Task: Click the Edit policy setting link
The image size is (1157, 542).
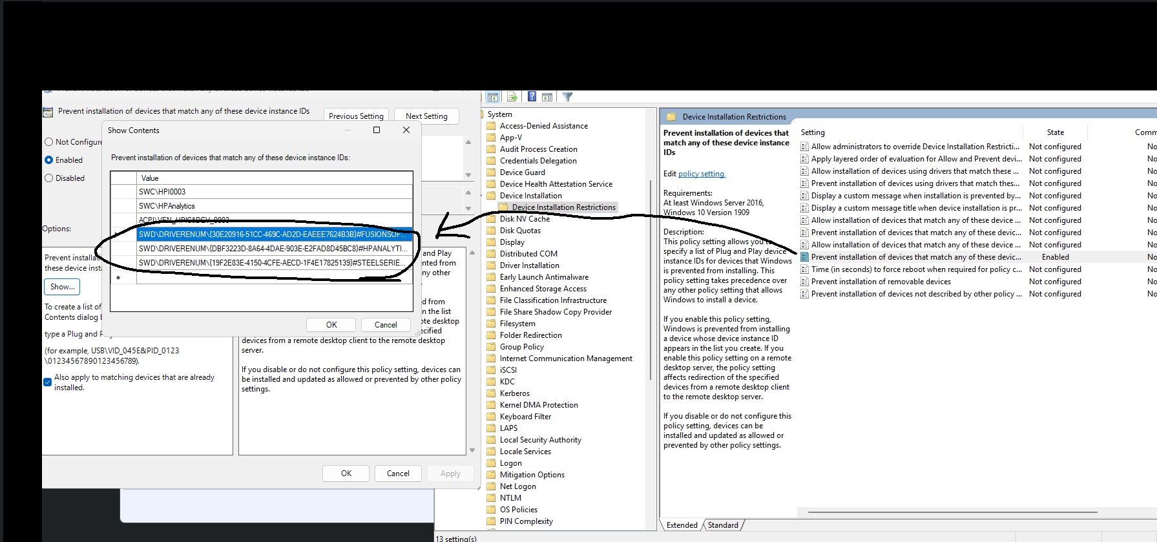Action: tap(701, 174)
